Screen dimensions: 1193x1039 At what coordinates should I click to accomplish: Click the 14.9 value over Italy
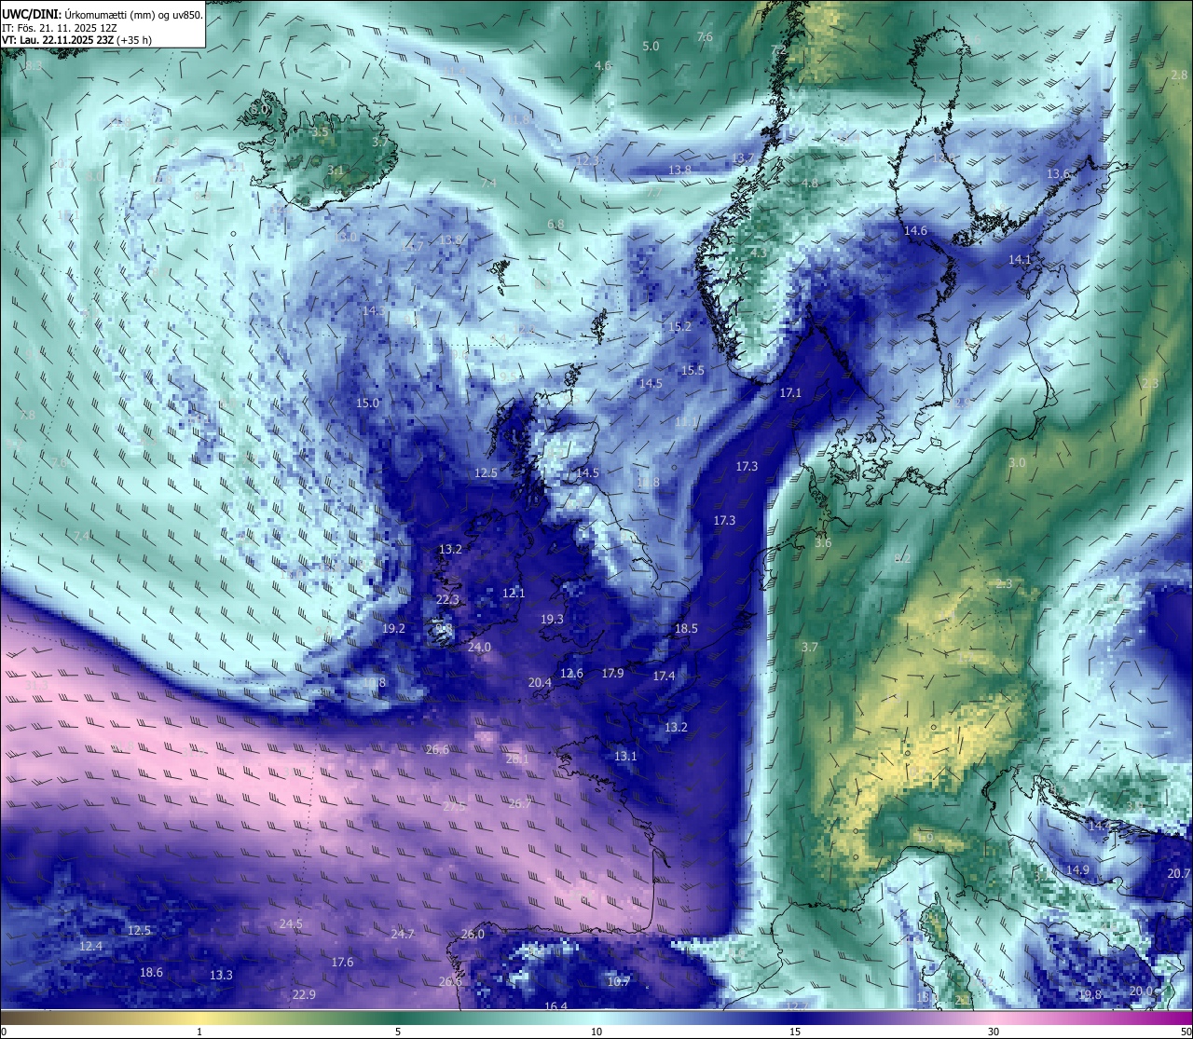point(1077,869)
